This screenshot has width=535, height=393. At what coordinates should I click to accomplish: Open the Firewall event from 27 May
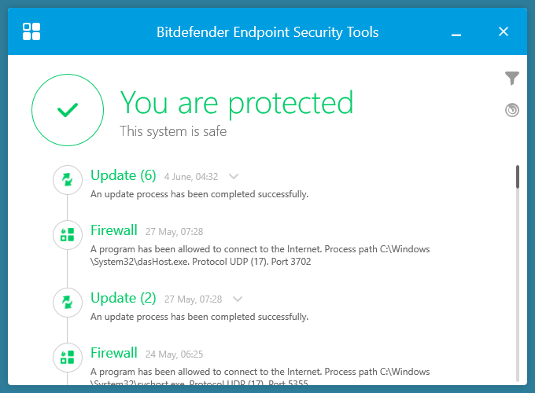point(114,230)
